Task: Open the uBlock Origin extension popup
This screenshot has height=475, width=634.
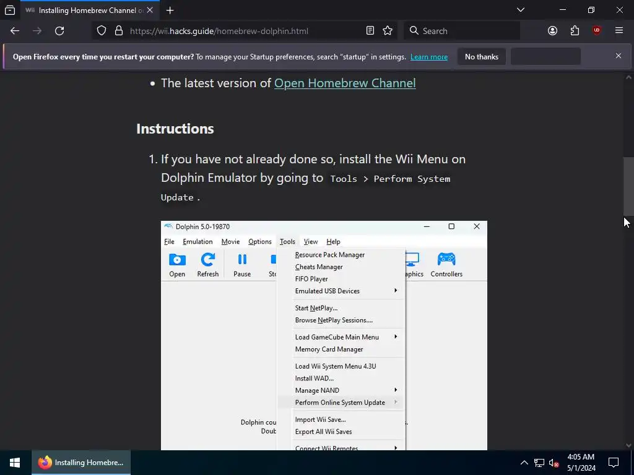Action: (597, 31)
